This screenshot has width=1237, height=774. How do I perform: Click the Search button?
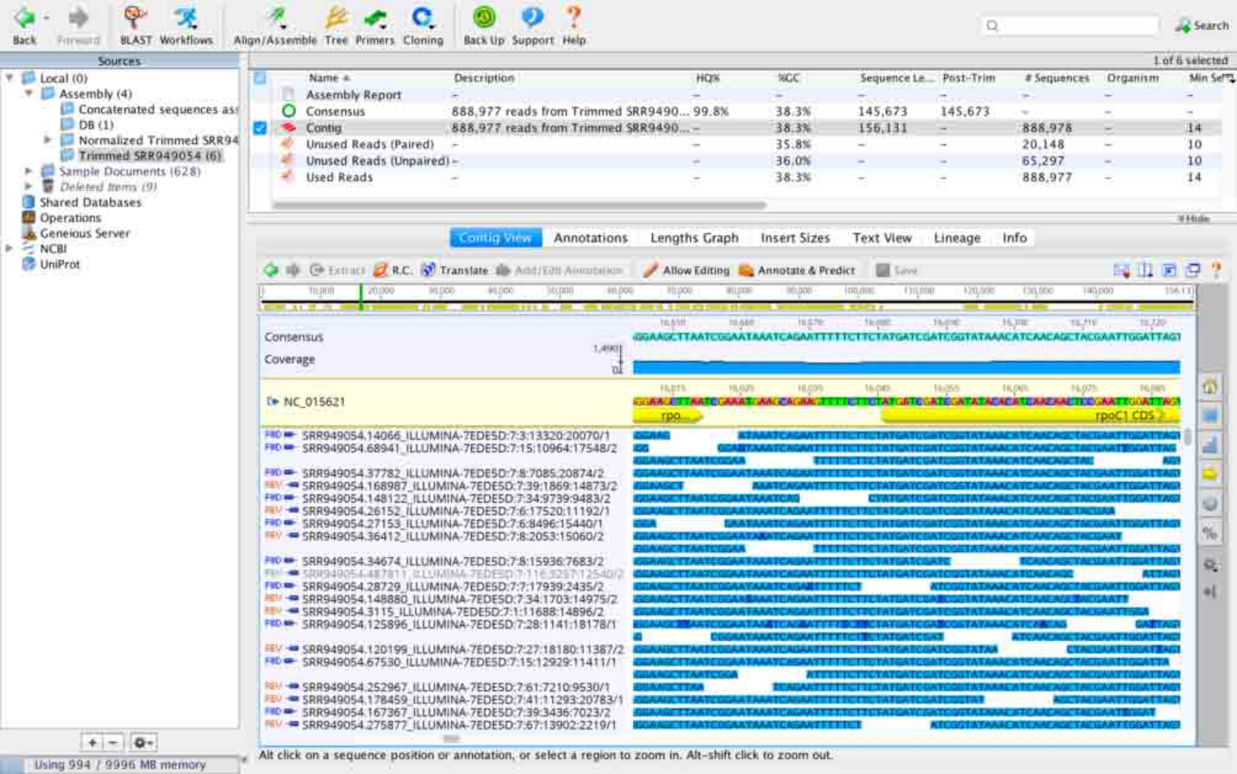point(1202,25)
